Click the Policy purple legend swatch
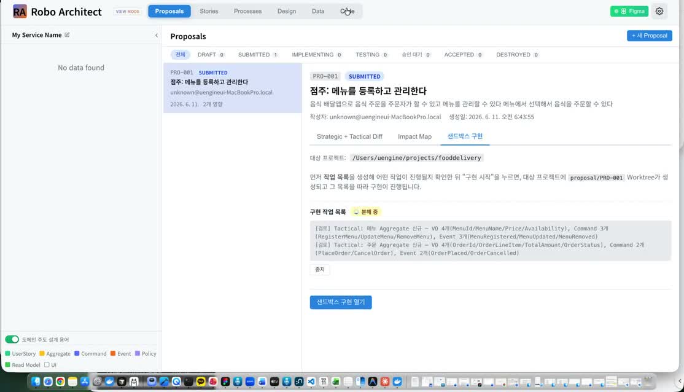The image size is (684, 392). pos(138,353)
